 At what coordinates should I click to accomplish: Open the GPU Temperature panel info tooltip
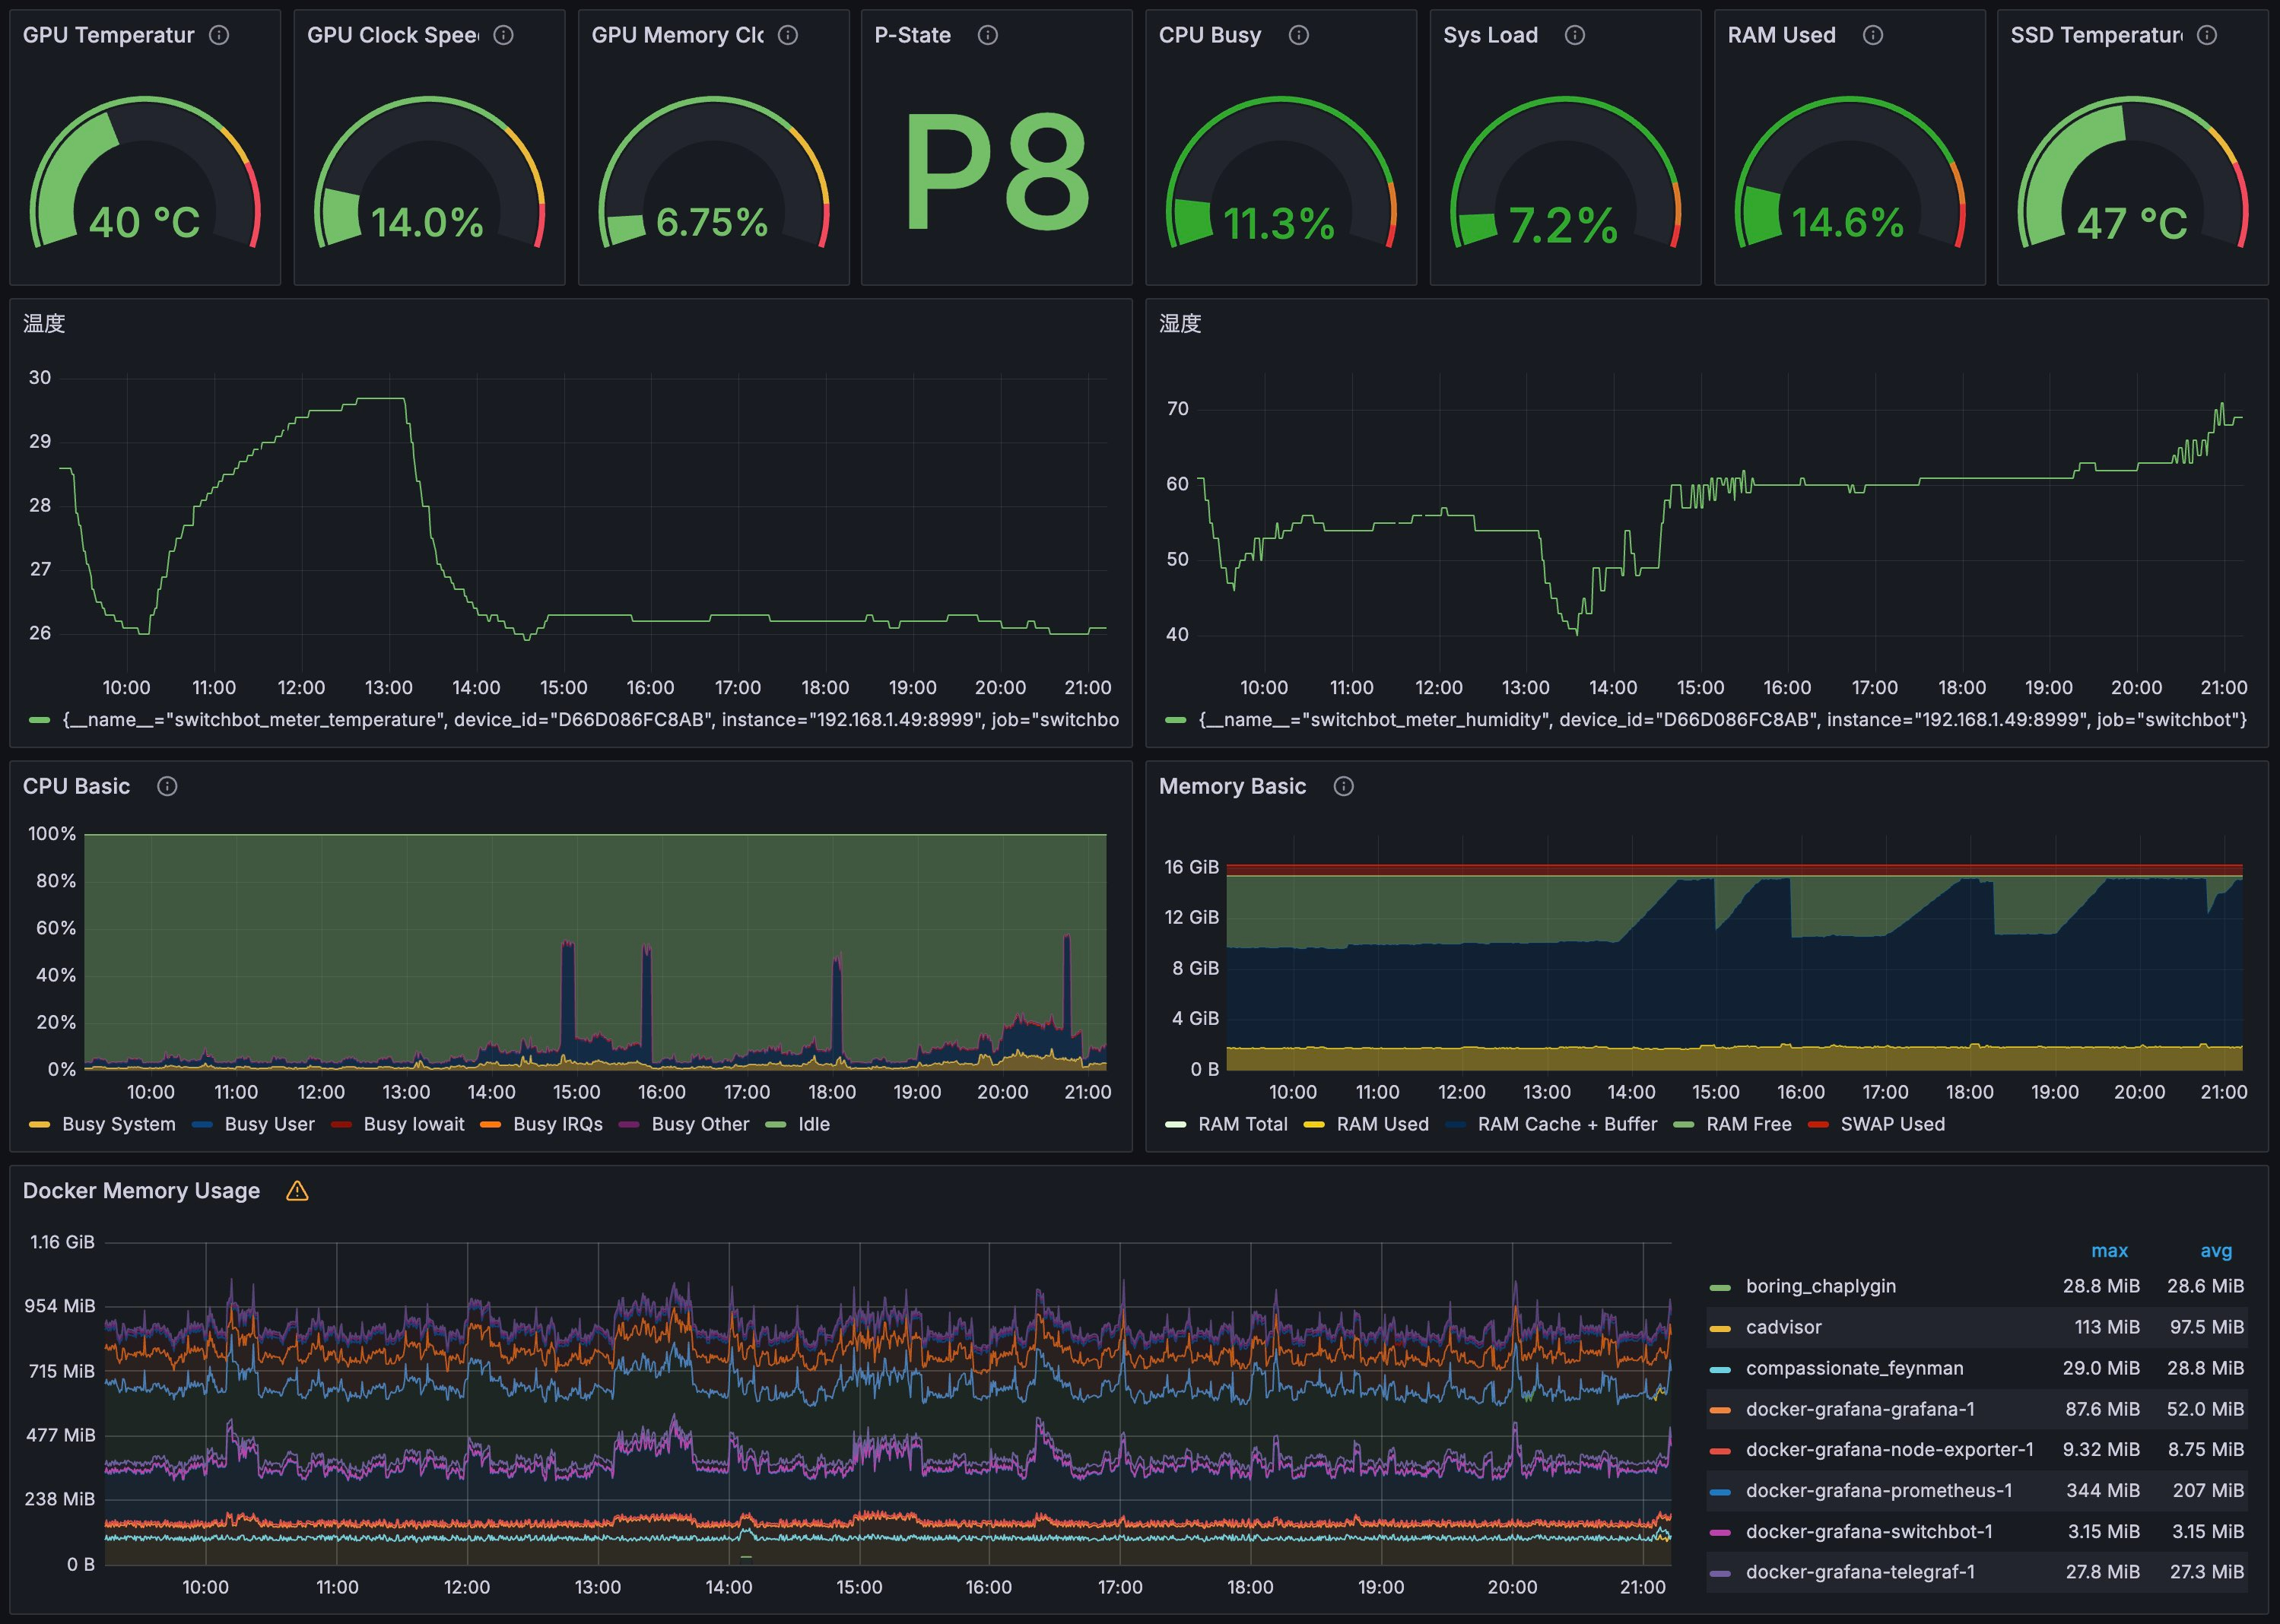[219, 35]
